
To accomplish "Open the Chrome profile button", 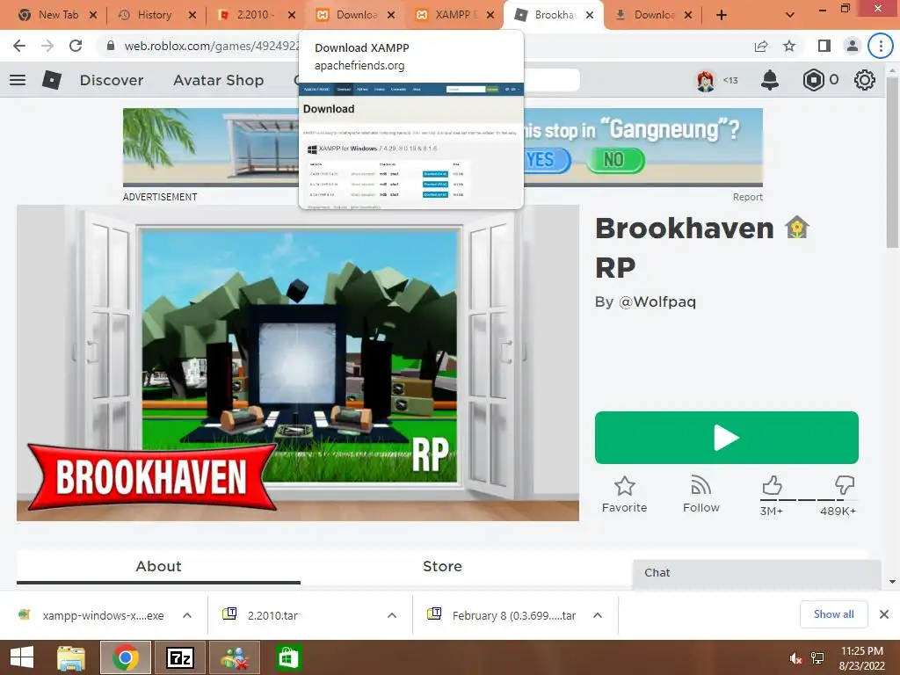I will 853,46.
